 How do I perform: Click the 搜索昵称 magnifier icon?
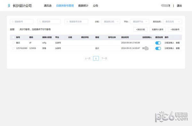(x=40, y=21)
